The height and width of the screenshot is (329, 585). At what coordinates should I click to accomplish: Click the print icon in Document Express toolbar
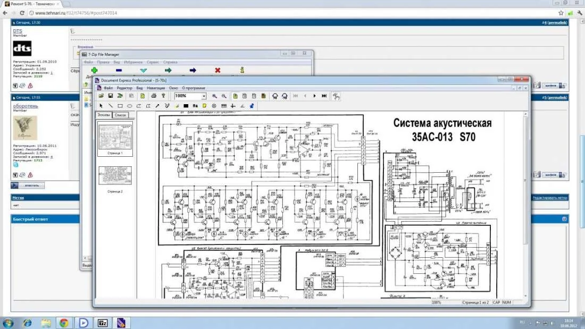(x=154, y=96)
